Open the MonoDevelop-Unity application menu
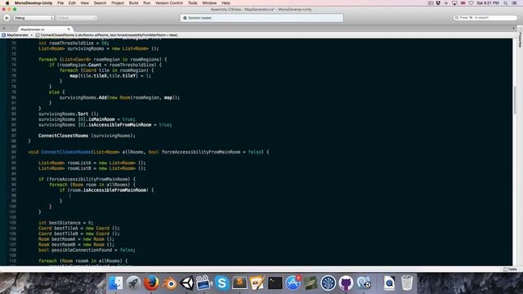Image resolution: width=523 pixels, height=294 pixels. [x=34, y=2]
